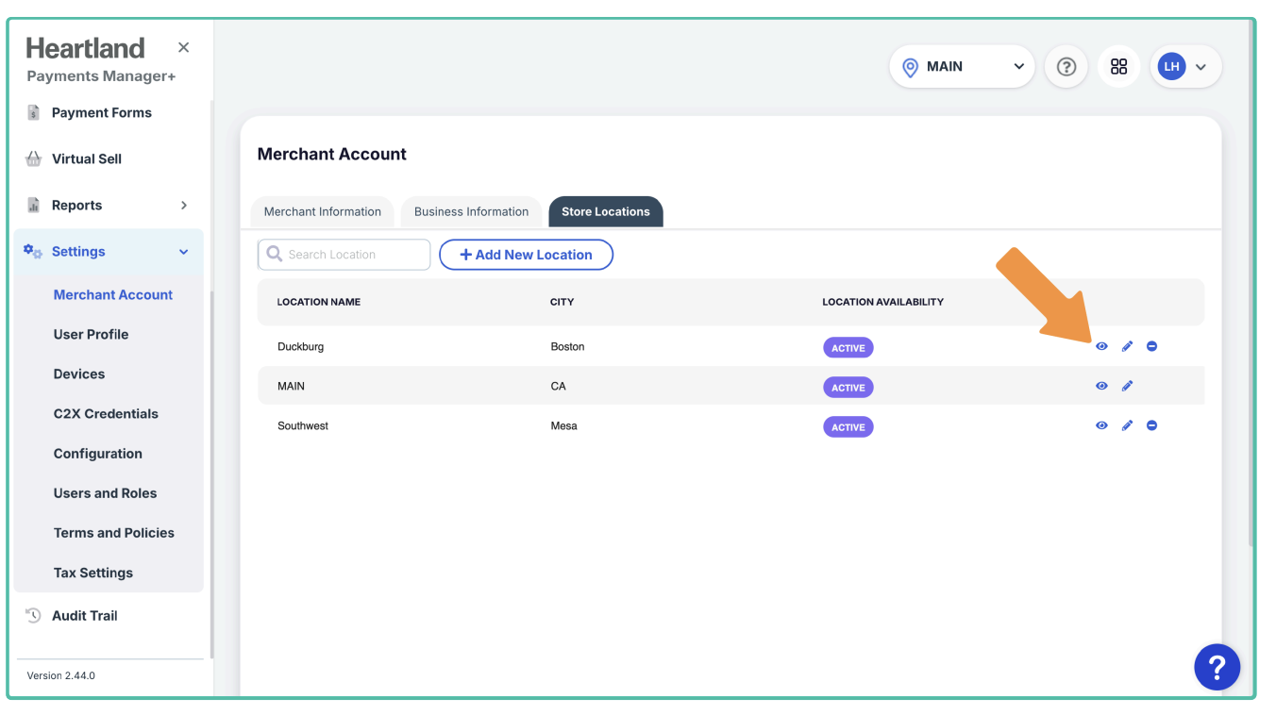Click the blue floating help button
This screenshot has width=1276, height=715.
click(1217, 668)
